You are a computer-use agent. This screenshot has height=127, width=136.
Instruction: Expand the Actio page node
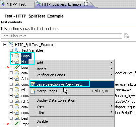point(11,78)
